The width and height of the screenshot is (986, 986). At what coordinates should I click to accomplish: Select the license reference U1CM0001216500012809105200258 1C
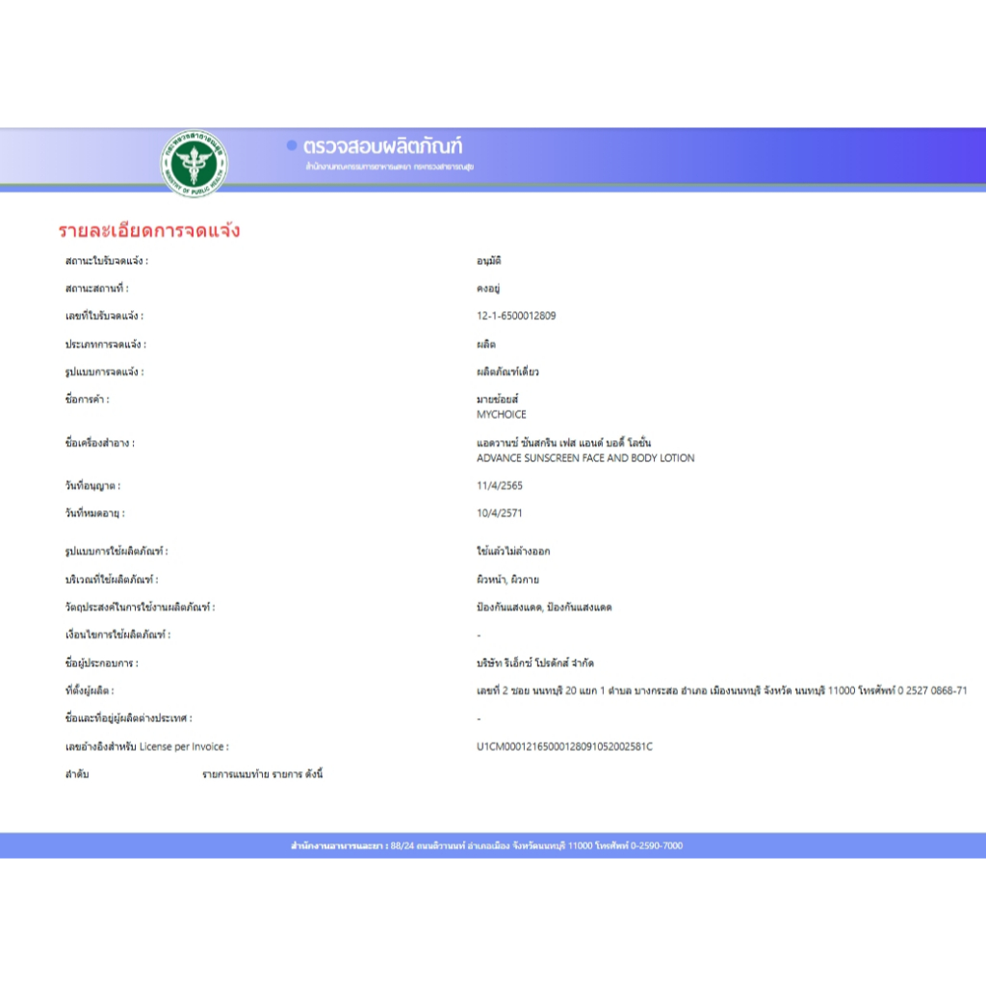[564, 746]
